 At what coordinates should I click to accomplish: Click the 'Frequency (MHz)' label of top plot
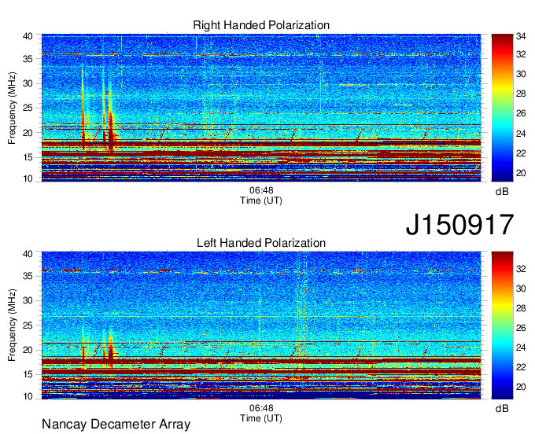pyautogui.click(x=12, y=108)
